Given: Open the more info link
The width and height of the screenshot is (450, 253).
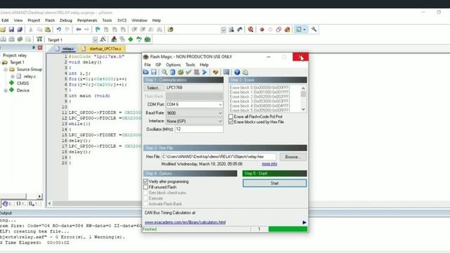Looking at the screenshot, I should pos(269,164).
